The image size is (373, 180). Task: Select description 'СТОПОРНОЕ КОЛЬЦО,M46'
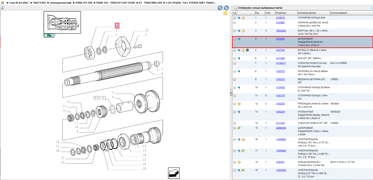(x=311, y=18)
